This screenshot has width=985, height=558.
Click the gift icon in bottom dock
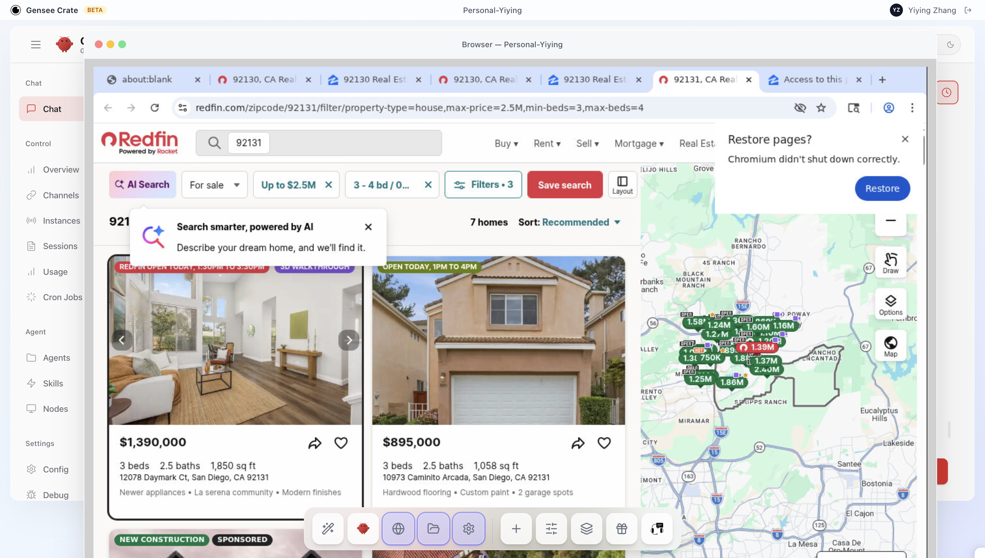[621, 529]
